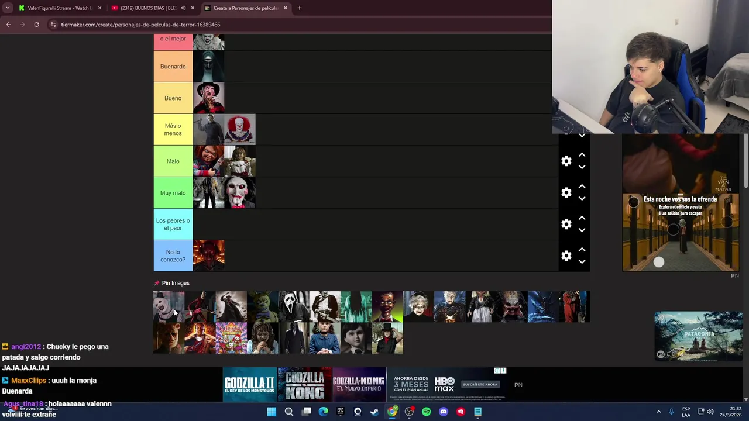This screenshot has height=421, width=749.
Task: Select the Ghostface mask image
Action: point(294,306)
